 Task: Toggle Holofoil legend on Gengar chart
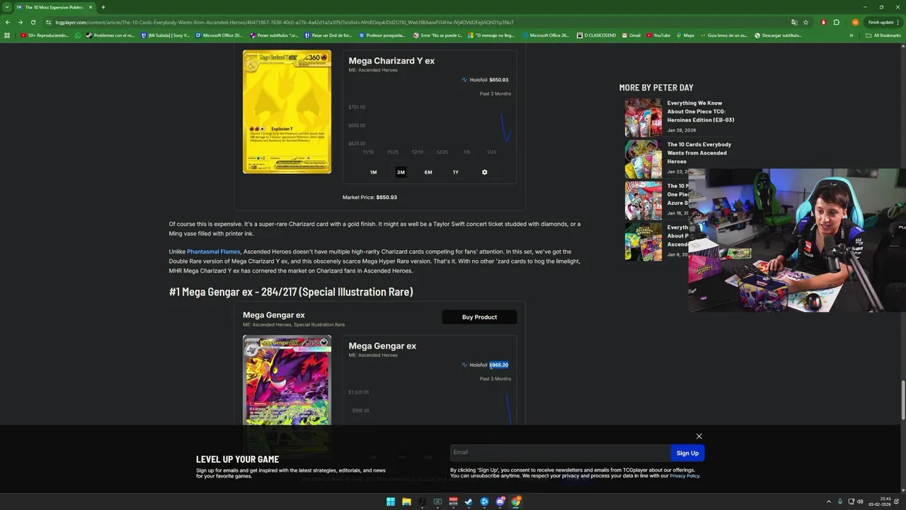tap(484, 365)
